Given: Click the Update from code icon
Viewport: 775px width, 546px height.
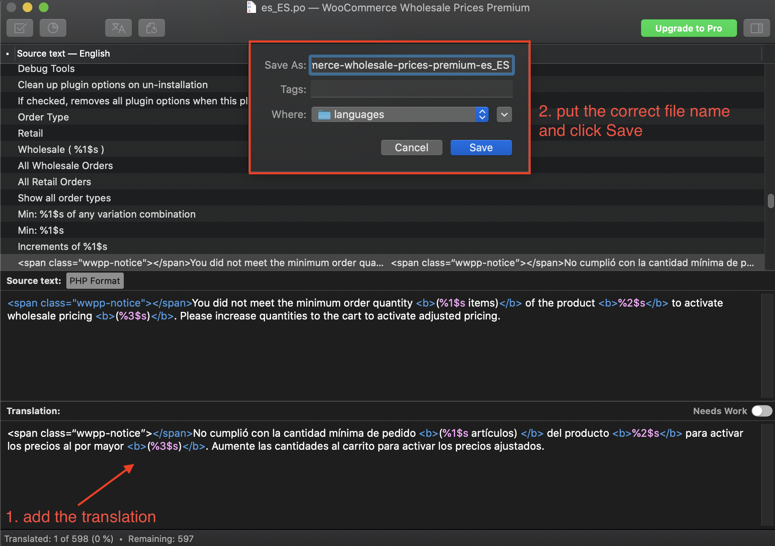Looking at the screenshot, I should click(151, 28).
